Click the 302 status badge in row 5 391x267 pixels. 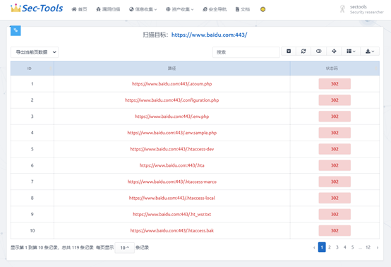tap(335, 149)
